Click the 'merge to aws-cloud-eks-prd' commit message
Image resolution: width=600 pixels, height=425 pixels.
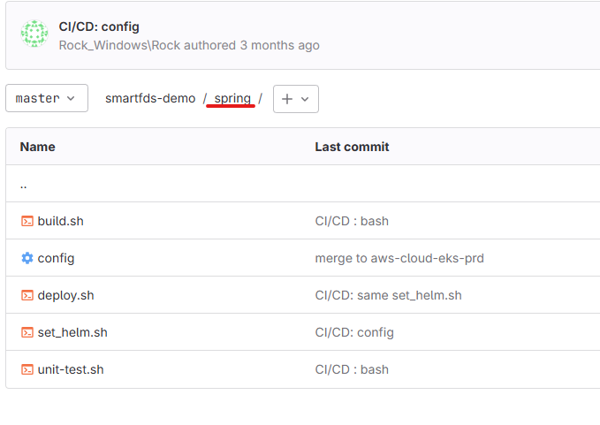[x=399, y=258]
